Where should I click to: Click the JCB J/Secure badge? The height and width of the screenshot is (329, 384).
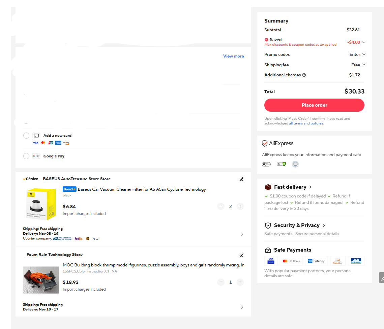[356, 261]
